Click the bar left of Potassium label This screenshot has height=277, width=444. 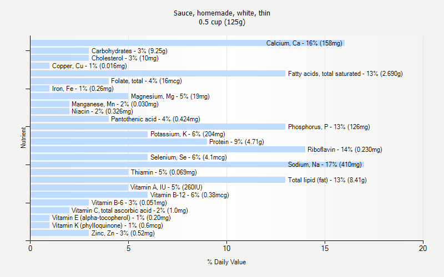[x=89, y=134]
